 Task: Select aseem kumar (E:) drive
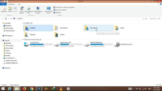pyautogui.click(x=68, y=44)
